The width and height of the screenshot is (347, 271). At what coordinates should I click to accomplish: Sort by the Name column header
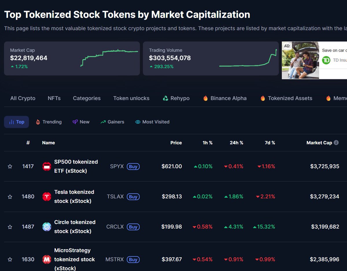pyautogui.click(x=49, y=143)
